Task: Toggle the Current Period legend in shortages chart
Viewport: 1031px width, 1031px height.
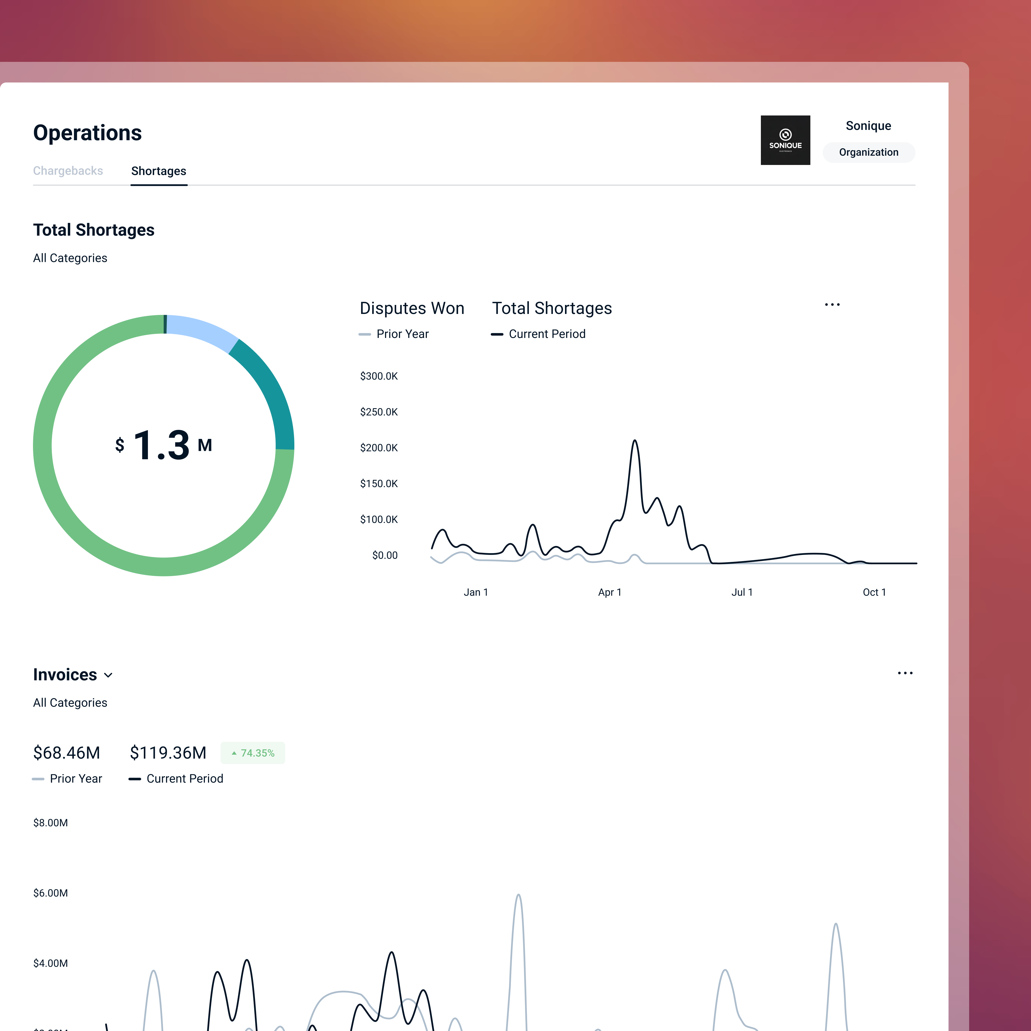Action: (538, 334)
